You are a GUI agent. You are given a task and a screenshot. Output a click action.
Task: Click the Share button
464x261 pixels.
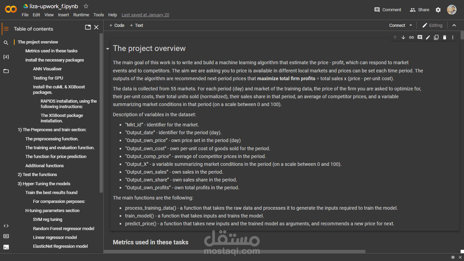(420, 10)
